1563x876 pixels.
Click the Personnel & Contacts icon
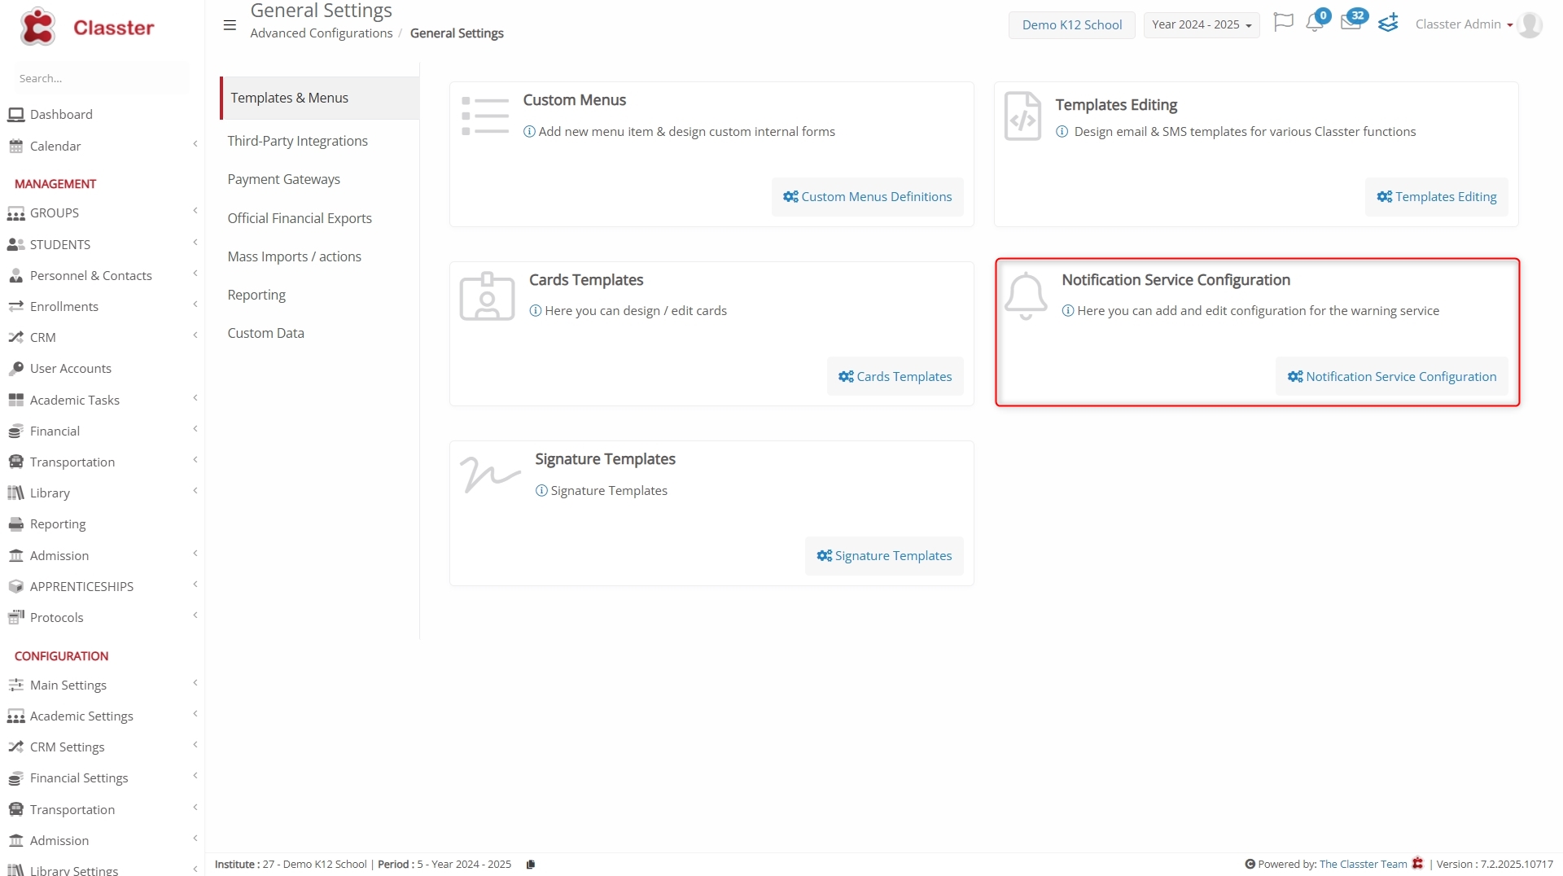(15, 276)
